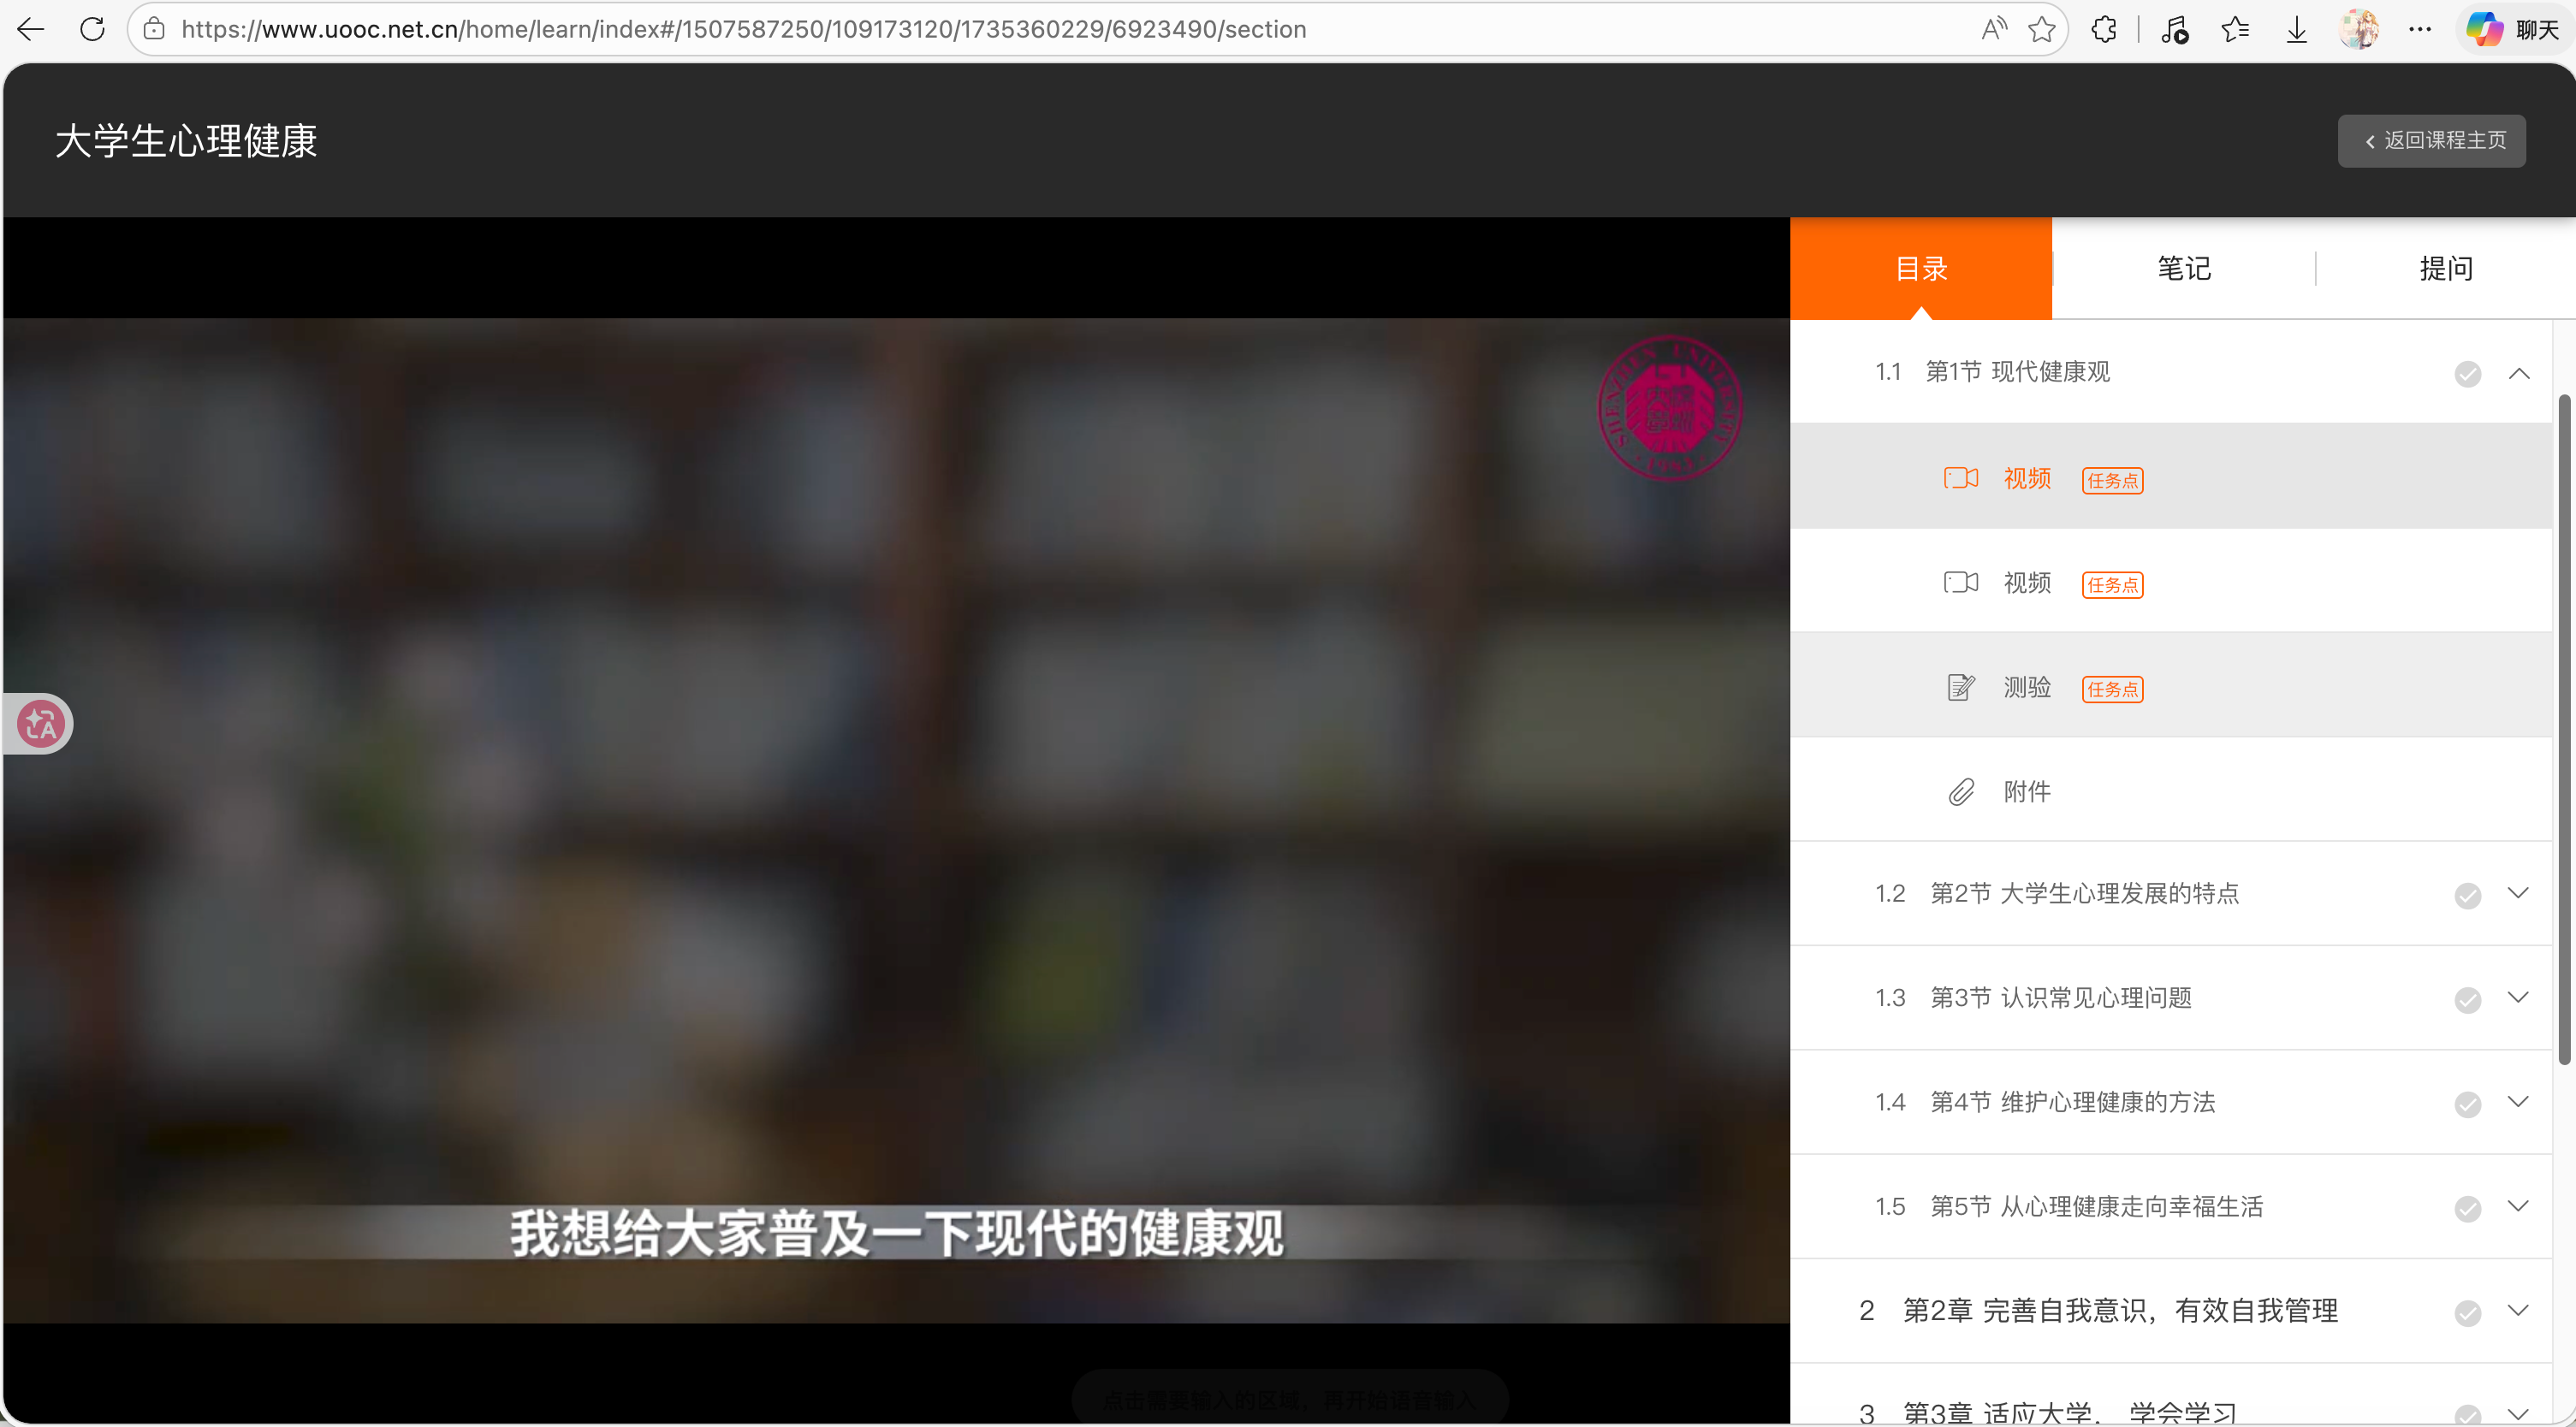Click the 返回课程主页 button
Viewport: 2576px width, 1427px height.
(x=2431, y=141)
